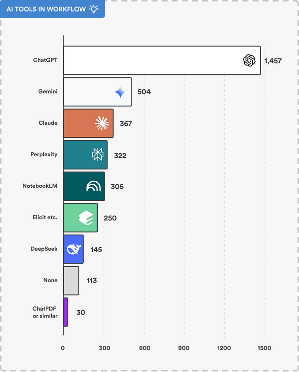299x372 pixels.
Task: Click the NotebookLM axis label
Action: coord(40,186)
